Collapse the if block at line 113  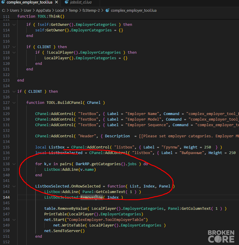pyautogui.click(x=14, y=25)
